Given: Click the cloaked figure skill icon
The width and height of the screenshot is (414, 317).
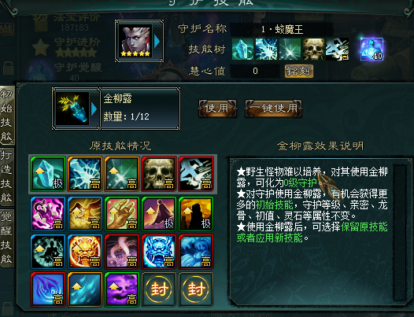Looking at the screenshot, I should [159, 213].
